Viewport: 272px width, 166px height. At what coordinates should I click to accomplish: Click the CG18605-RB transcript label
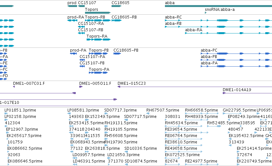[124, 17]
